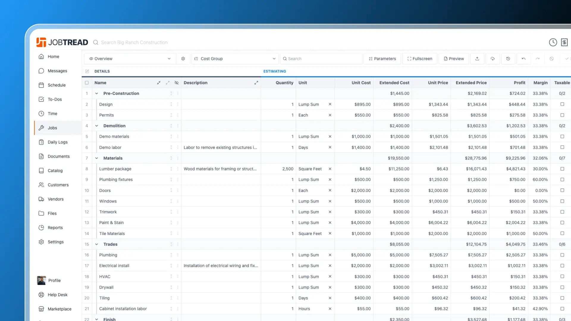Clear the unit on the Tiling row
The width and height of the screenshot is (571, 321).
pos(330,298)
